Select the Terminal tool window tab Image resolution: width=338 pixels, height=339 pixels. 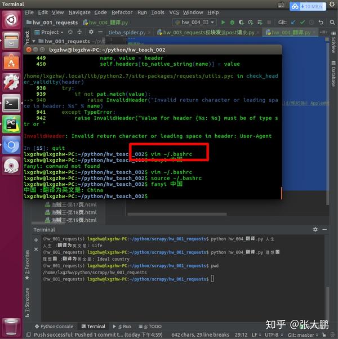coord(94,326)
